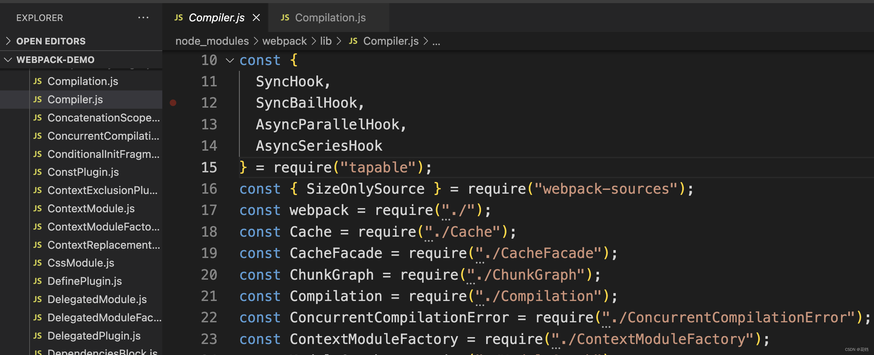Click the webpack variable on line 17
The width and height of the screenshot is (874, 355).
point(319,210)
